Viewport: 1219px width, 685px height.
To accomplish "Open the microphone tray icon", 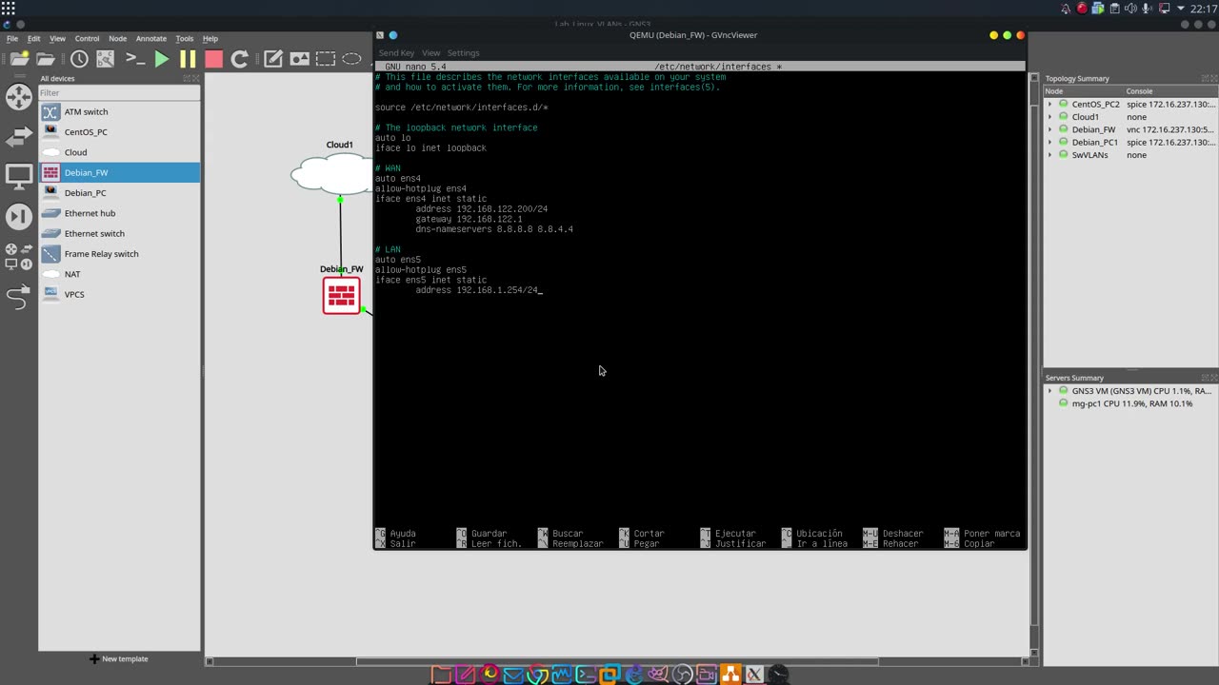I will coord(1147,9).
